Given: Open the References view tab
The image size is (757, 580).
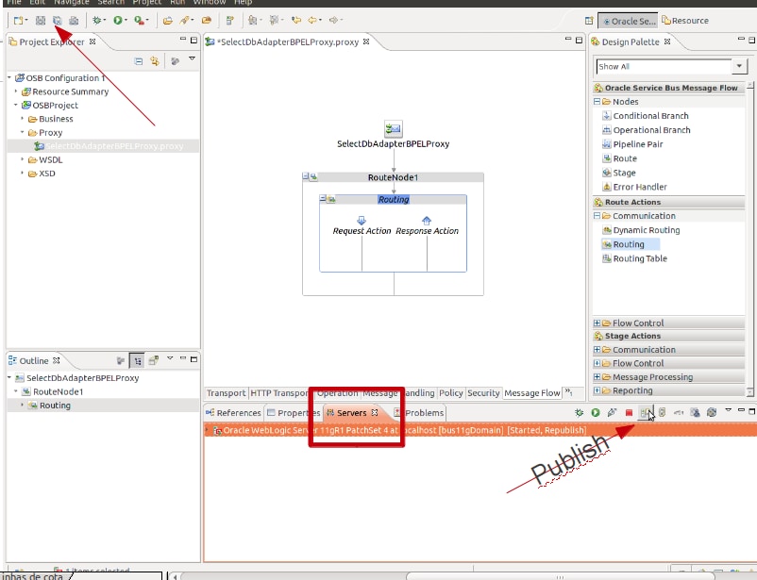Looking at the screenshot, I should [234, 413].
